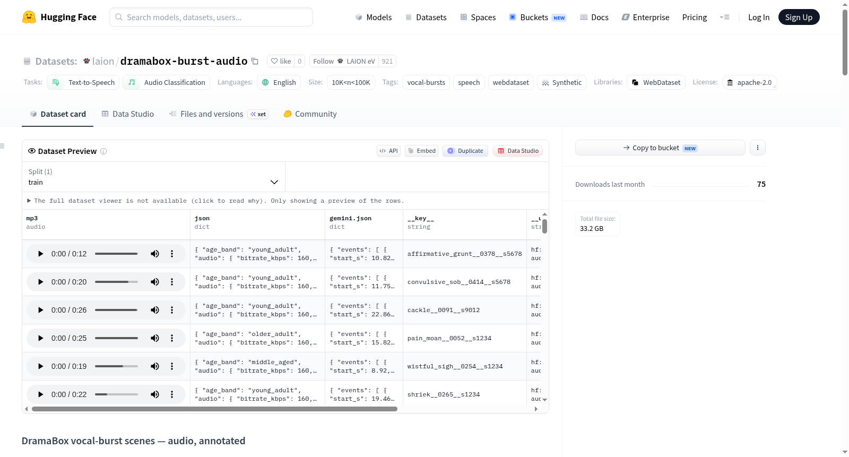The width and height of the screenshot is (849, 457).
Task: Click the apache-2.0 license tag
Action: [x=749, y=82]
